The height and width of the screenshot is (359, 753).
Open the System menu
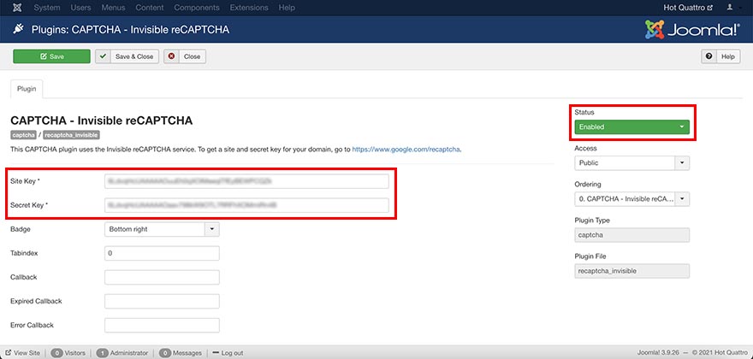click(x=46, y=8)
